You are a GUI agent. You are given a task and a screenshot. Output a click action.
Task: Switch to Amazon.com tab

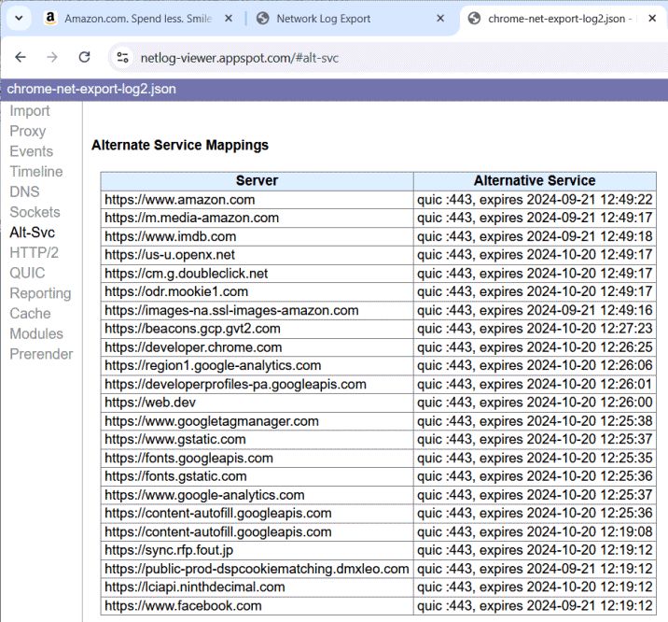pos(138,19)
